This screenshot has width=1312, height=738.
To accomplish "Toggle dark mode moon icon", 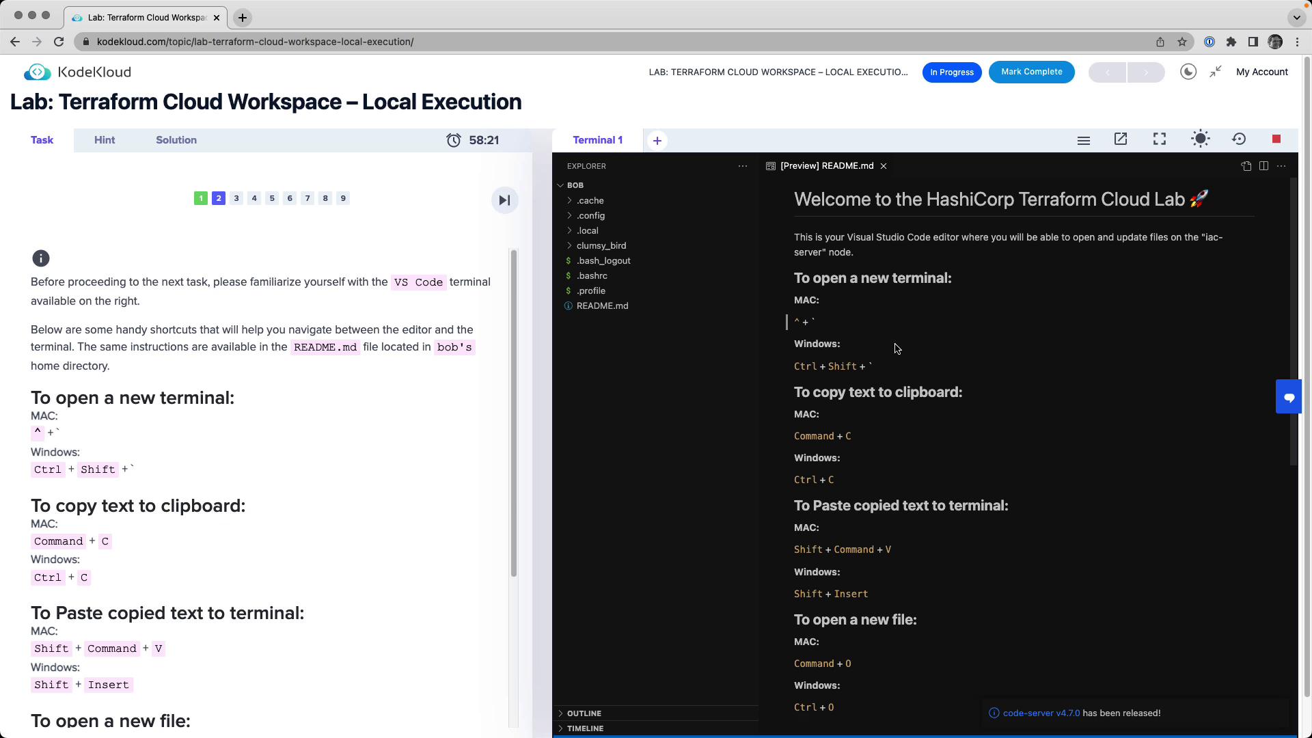I will 1188,72.
